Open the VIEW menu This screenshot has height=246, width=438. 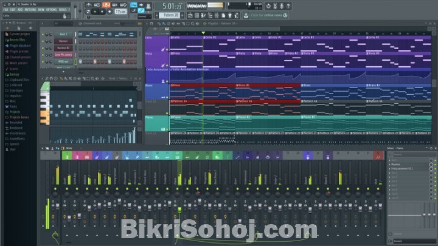tap(41, 10)
